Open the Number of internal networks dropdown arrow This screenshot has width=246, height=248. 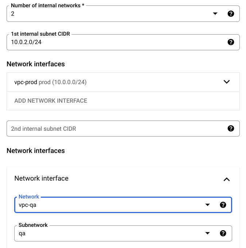[x=215, y=13]
